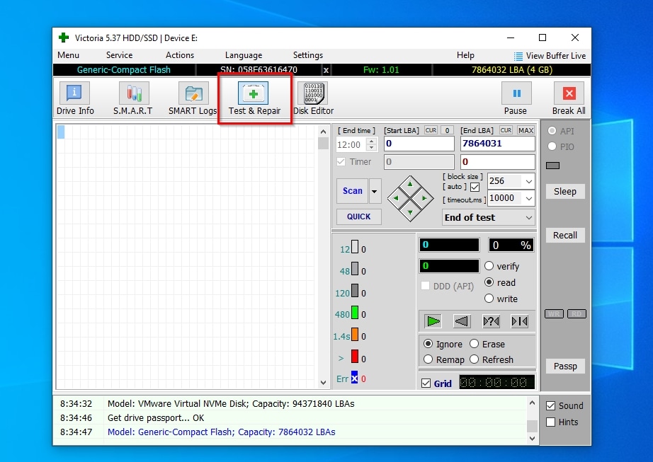Select the API radio option
Viewport: 653px width, 462px height.
tap(552, 131)
